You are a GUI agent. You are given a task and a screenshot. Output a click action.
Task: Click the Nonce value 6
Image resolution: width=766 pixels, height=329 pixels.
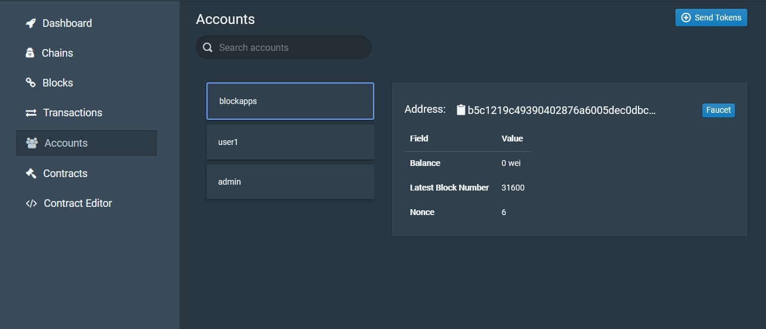point(504,212)
